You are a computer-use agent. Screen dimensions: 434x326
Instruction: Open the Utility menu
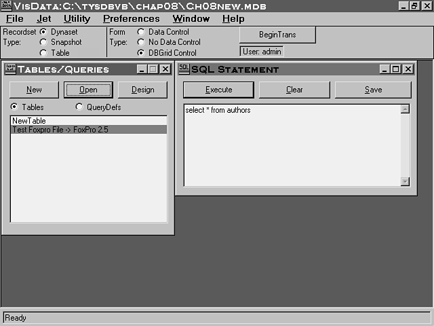(77, 19)
